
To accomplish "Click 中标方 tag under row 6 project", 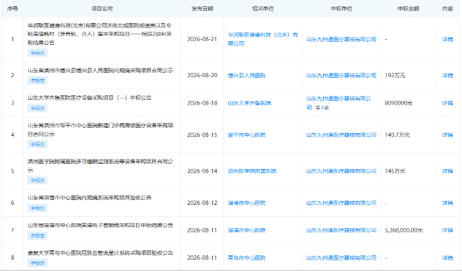I will coord(37,208).
